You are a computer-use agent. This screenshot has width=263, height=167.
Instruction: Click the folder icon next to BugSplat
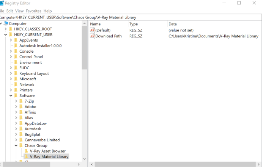(x=21, y=134)
